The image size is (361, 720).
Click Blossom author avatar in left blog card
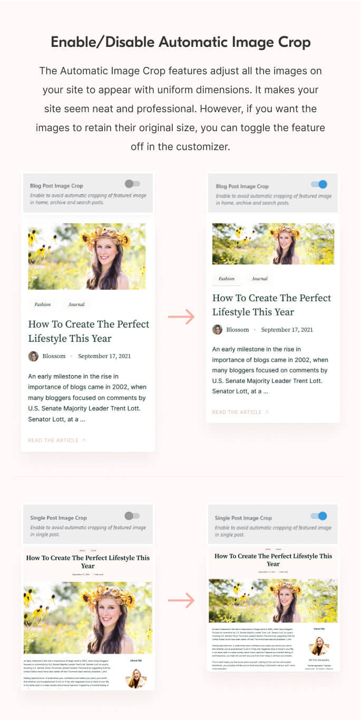pos(33,357)
